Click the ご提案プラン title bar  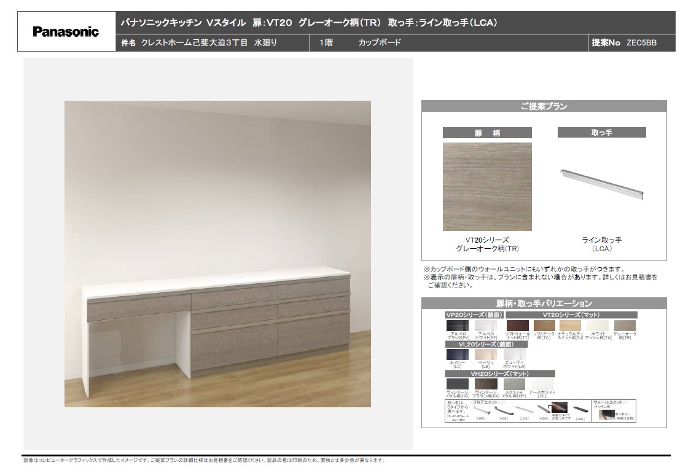pyautogui.click(x=544, y=107)
